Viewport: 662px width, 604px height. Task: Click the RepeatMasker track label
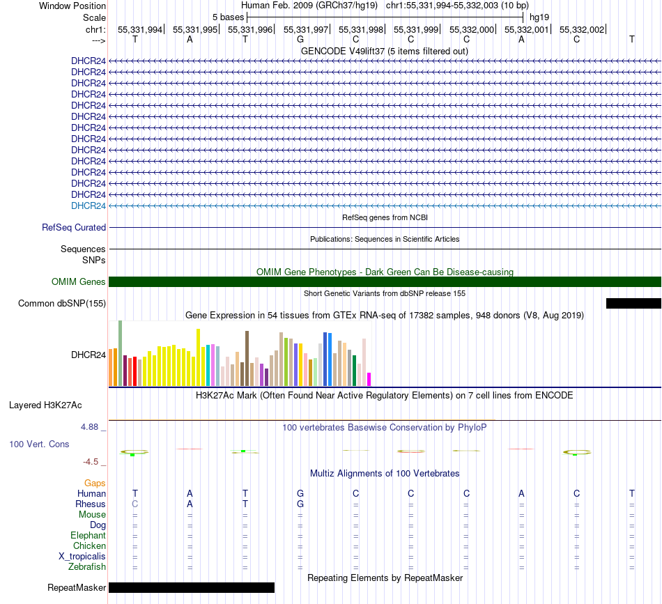pyautogui.click(x=77, y=587)
